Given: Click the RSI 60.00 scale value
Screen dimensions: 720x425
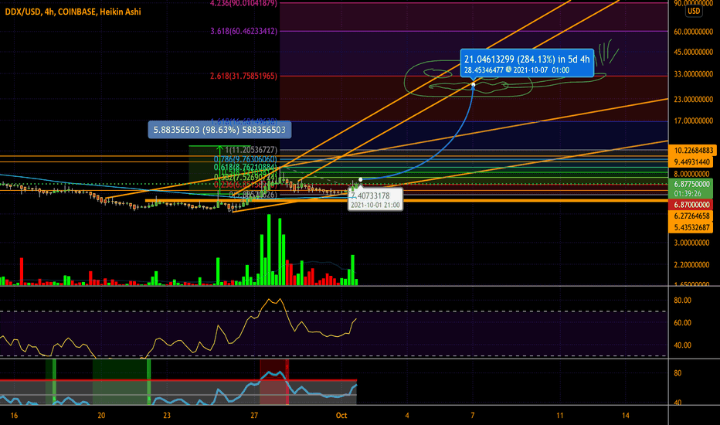Looking at the screenshot, I should click(682, 323).
